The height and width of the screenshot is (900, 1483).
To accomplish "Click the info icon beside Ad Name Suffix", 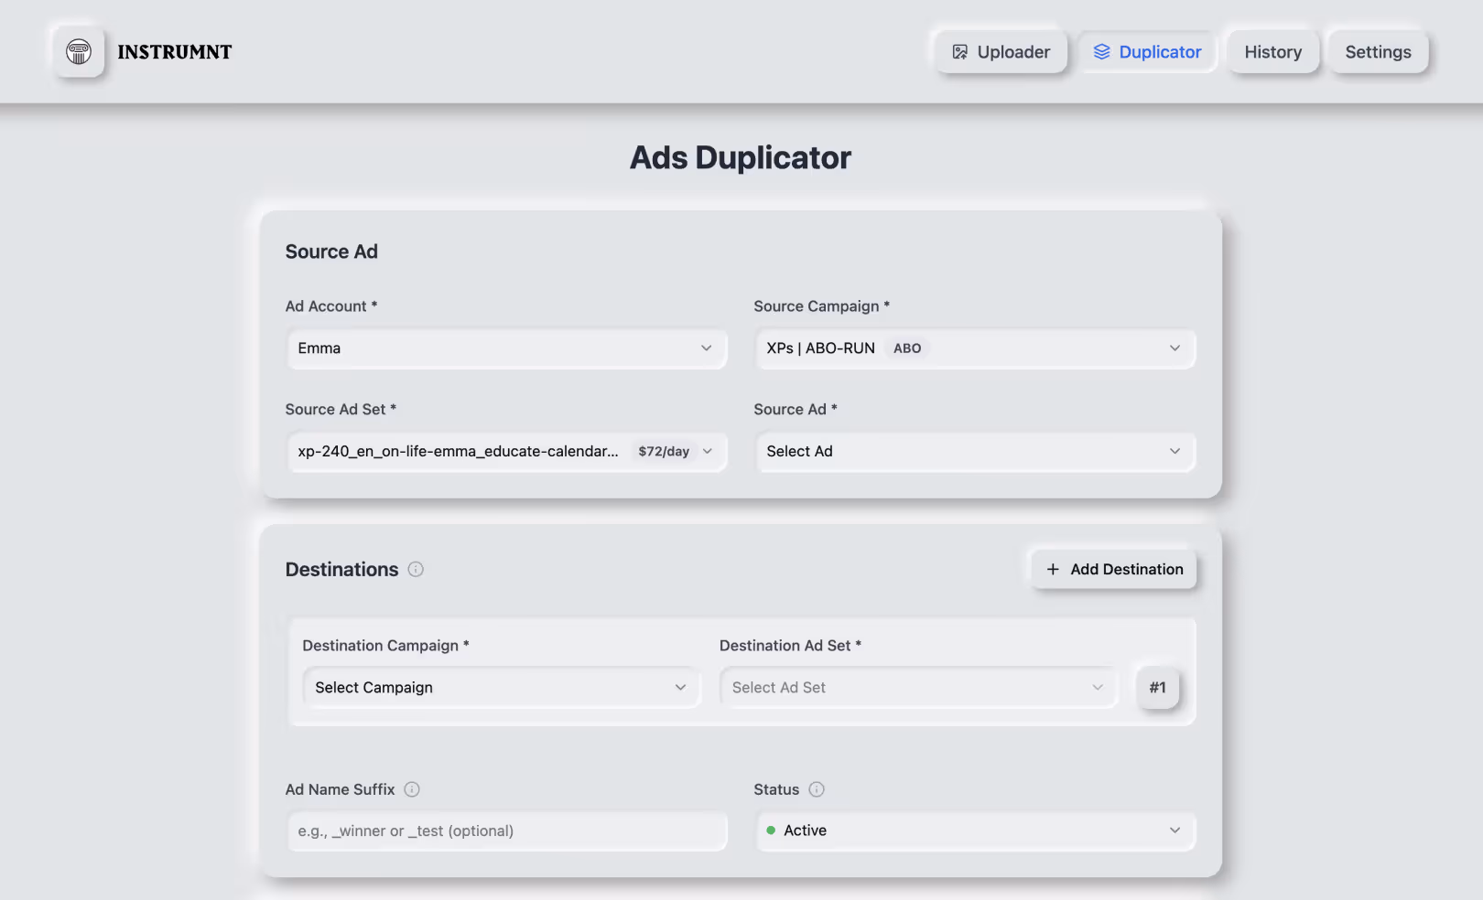I will (x=413, y=789).
